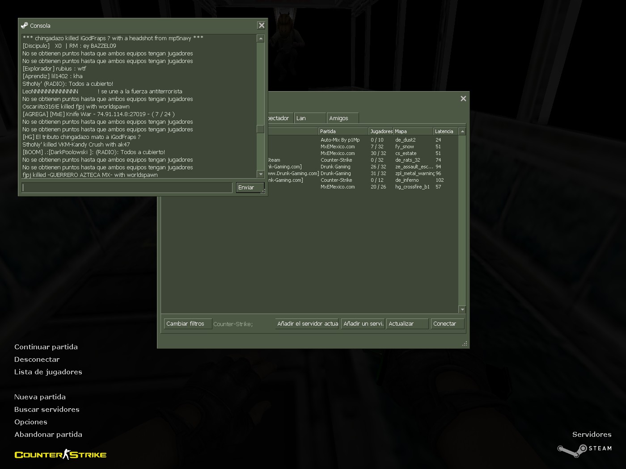The width and height of the screenshot is (626, 469).
Task: Sort servers by Jugadores column
Action: click(x=381, y=131)
